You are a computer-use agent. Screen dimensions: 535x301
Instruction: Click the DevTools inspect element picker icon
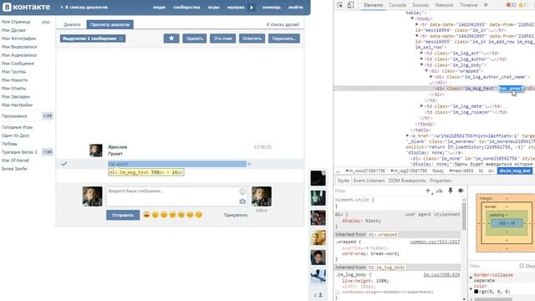pos(340,5)
